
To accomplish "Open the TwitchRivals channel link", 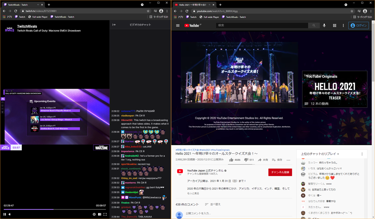I will tap(27, 26).
